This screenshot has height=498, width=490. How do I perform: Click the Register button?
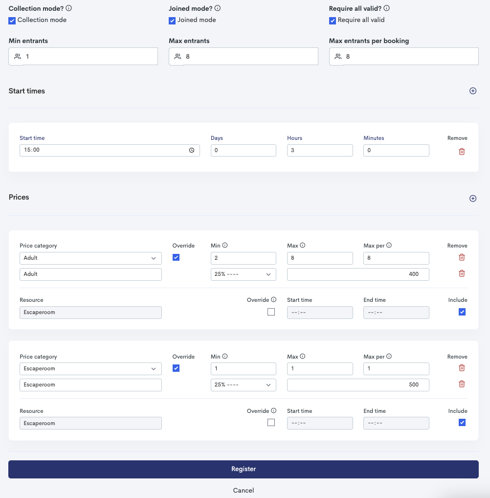243,469
